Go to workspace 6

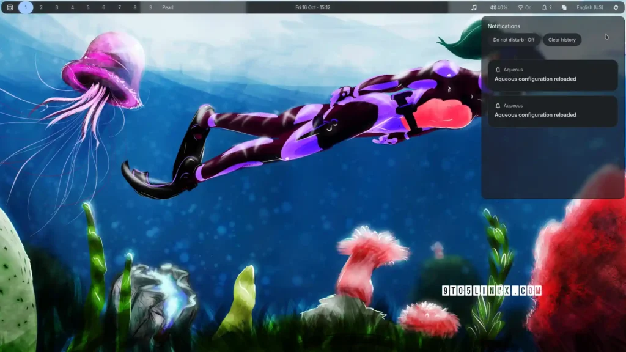104,7
